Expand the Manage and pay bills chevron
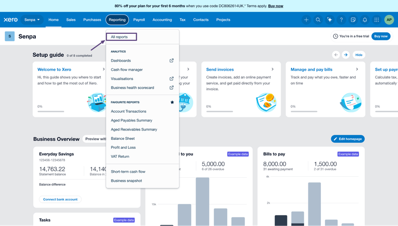The image size is (398, 226). pyautogui.click(x=357, y=69)
